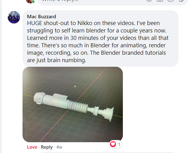The image size is (192, 153).
Task: Click the comment text about Blender tutorials
Action: (98, 41)
